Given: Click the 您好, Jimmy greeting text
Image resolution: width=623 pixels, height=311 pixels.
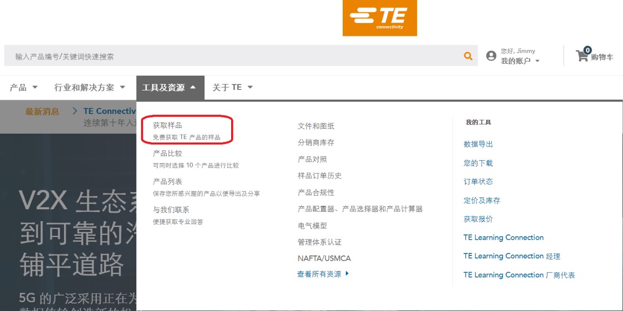Looking at the screenshot, I should click(518, 51).
